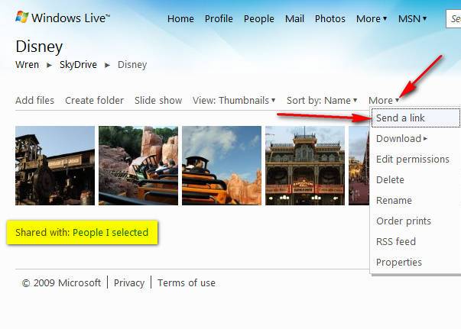
Task: Click the Disney breadcrumb entry
Action: (x=132, y=65)
